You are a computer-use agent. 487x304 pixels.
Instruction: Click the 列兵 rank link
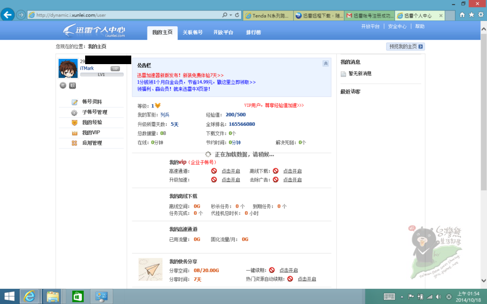tap(165, 115)
